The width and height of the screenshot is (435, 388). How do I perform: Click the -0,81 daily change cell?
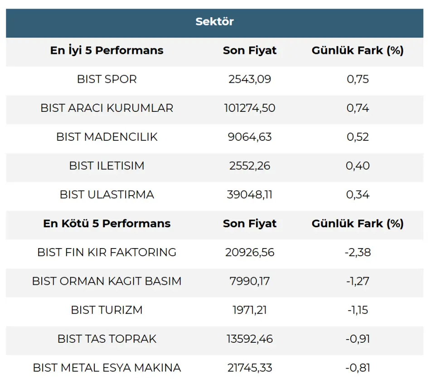[x=358, y=368]
